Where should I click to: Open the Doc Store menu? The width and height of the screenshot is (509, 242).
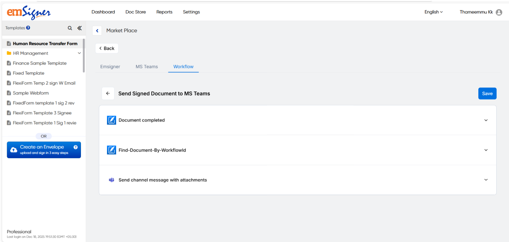pos(136,12)
